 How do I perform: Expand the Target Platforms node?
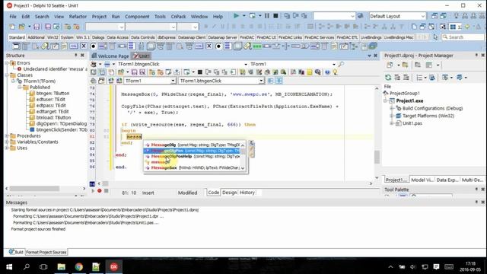point(392,116)
